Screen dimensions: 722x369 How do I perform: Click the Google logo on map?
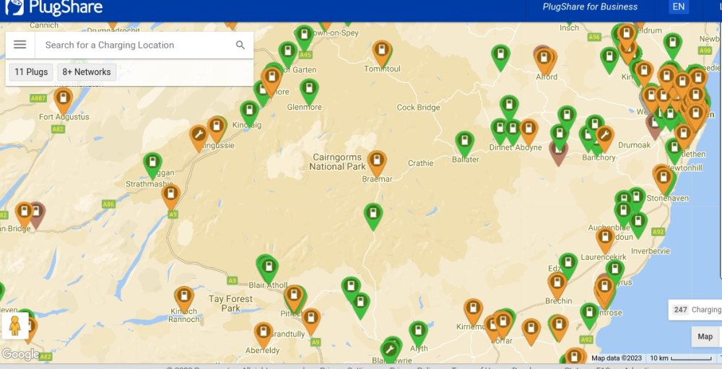point(19,355)
